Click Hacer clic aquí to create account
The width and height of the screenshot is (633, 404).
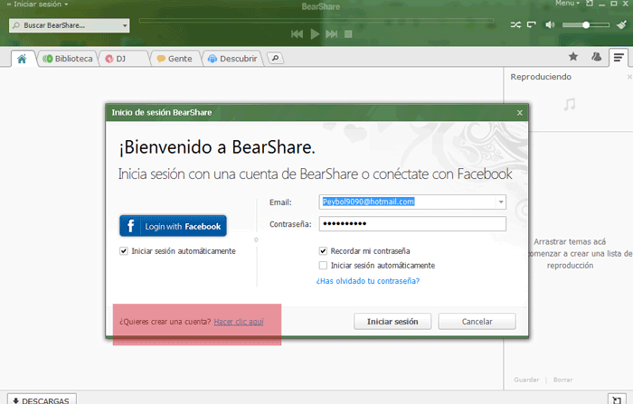coord(239,322)
